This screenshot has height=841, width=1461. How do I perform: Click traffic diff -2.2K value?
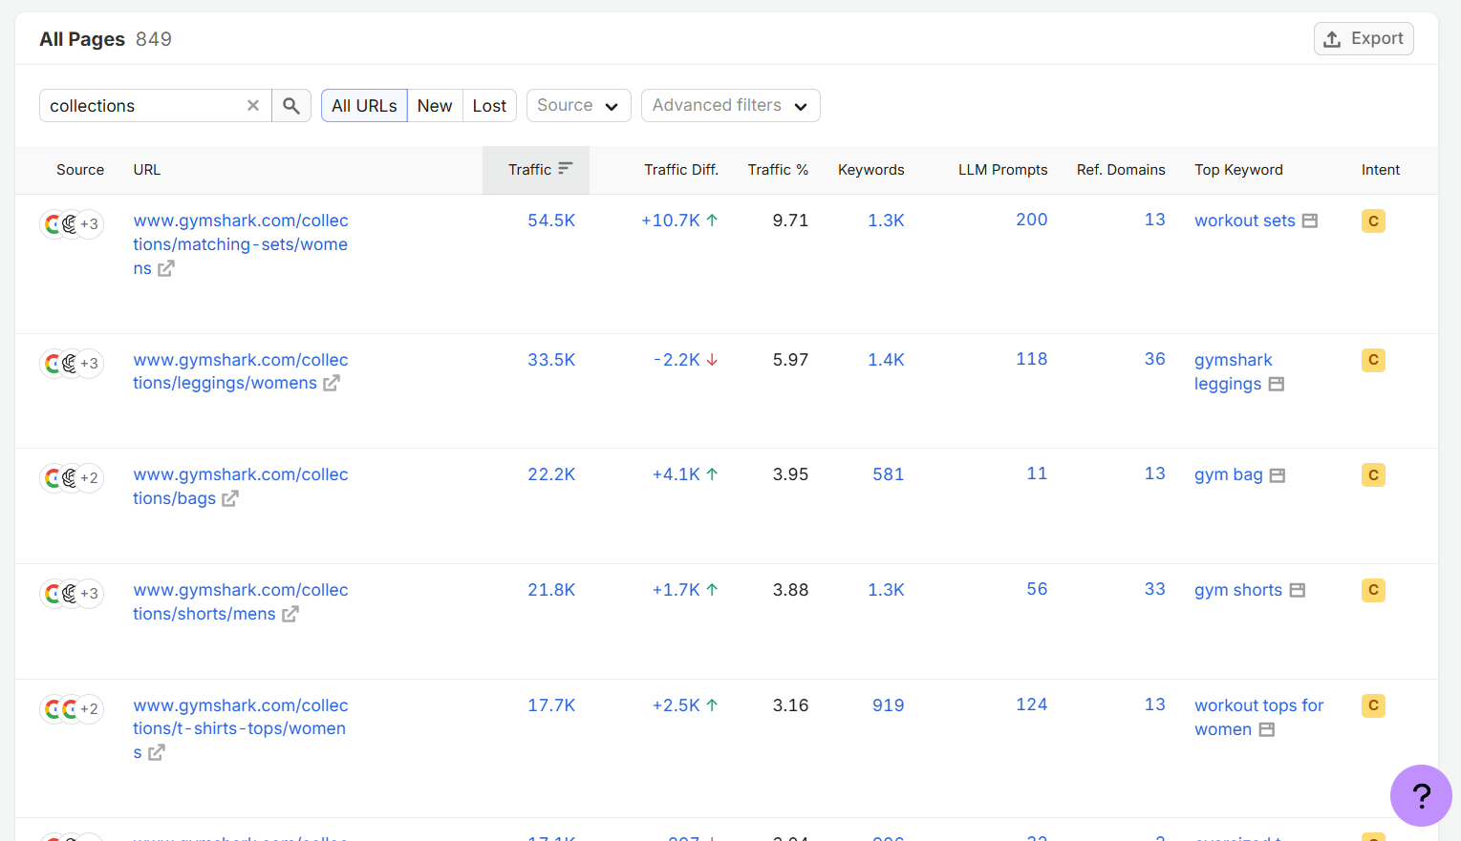[x=677, y=360]
